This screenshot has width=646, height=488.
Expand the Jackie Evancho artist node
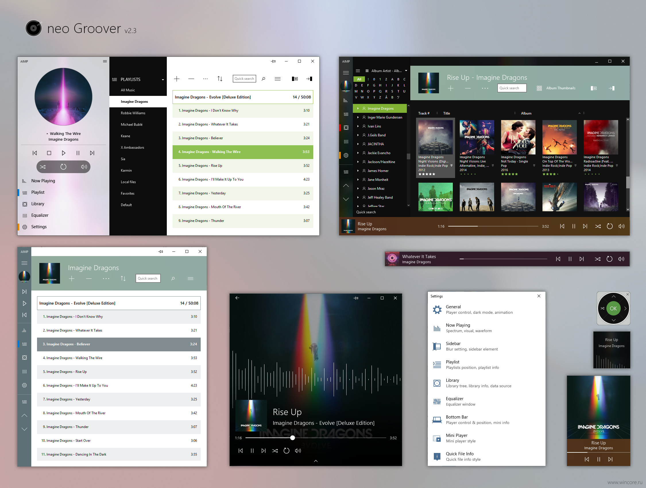pyautogui.click(x=358, y=153)
